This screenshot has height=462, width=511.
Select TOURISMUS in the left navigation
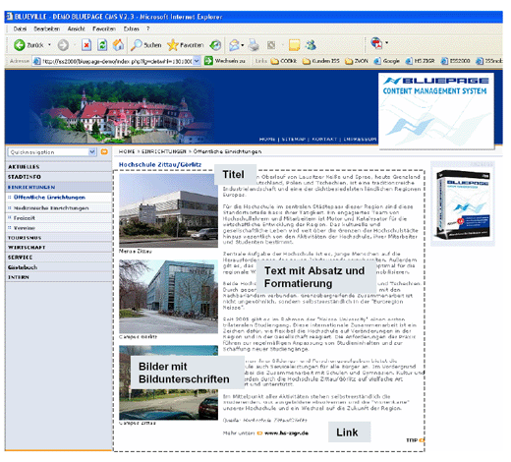(x=25, y=238)
